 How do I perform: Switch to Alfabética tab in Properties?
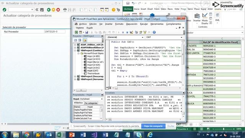pyautogui.click(x=78, y=103)
